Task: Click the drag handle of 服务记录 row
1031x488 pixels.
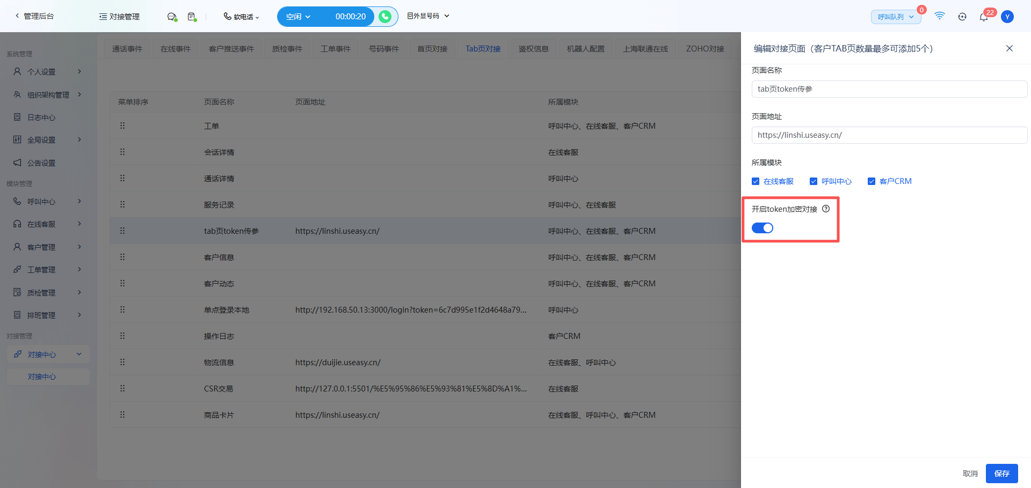Action: (122, 204)
